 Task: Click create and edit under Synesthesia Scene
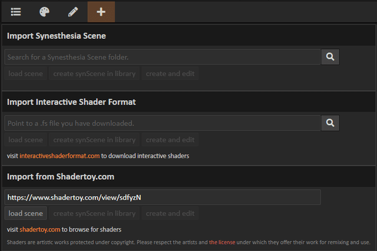(170, 74)
